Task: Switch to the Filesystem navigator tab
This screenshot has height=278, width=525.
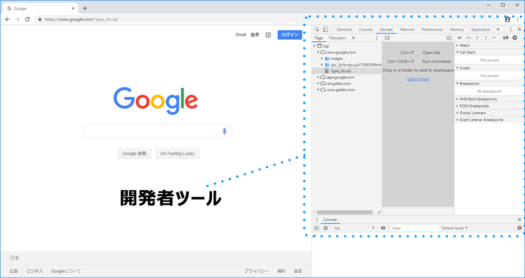Action: [337, 38]
